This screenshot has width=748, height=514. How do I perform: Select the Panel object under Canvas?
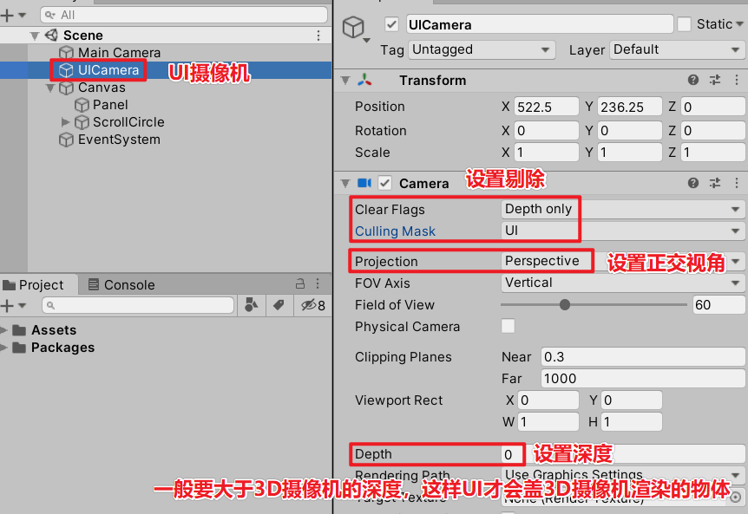[x=110, y=105]
